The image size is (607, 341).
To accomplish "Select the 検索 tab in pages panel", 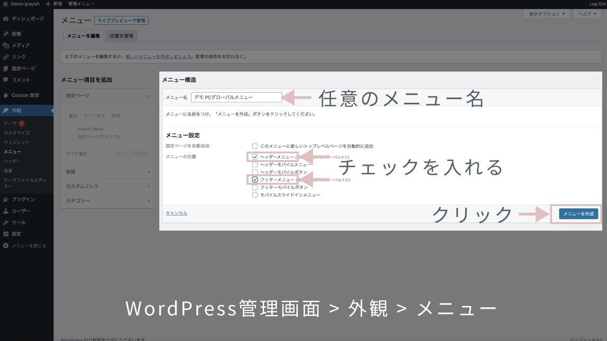I will [x=116, y=116].
